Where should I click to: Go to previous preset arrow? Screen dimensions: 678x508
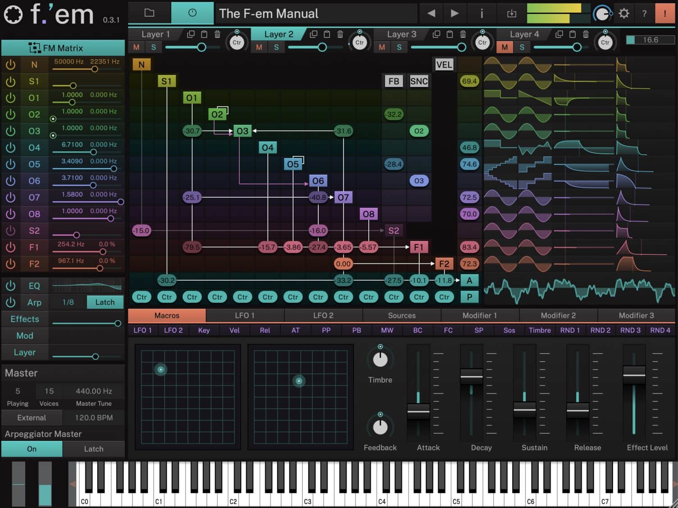coord(431,14)
